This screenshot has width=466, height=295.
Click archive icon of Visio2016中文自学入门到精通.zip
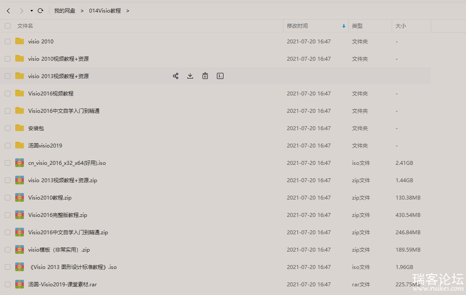pyautogui.click(x=20, y=232)
